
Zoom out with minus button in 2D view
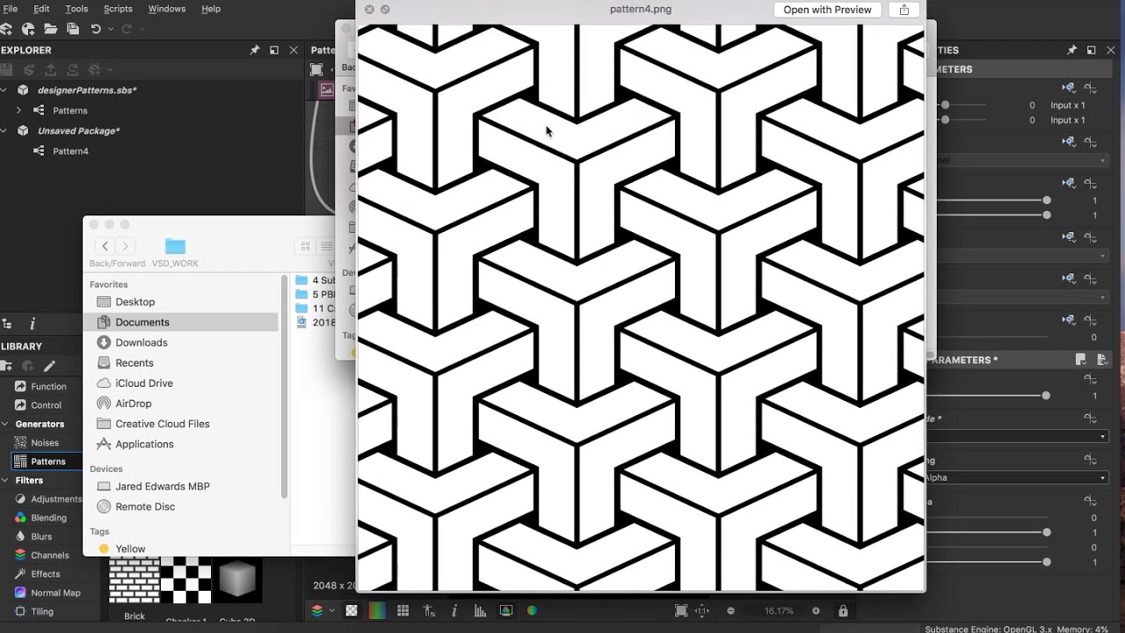point(730,610)
